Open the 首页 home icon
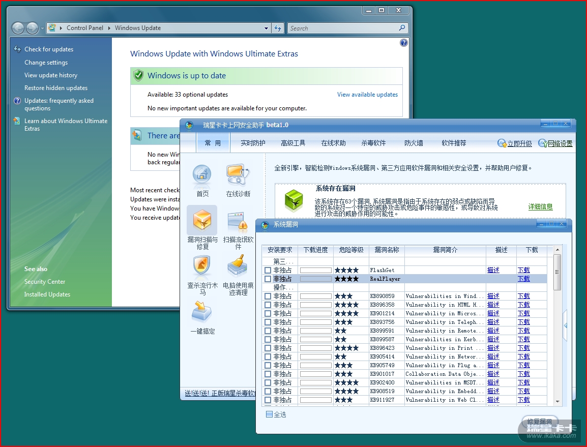The height and width of the screenshot is (447, 587). pos(202,175)
